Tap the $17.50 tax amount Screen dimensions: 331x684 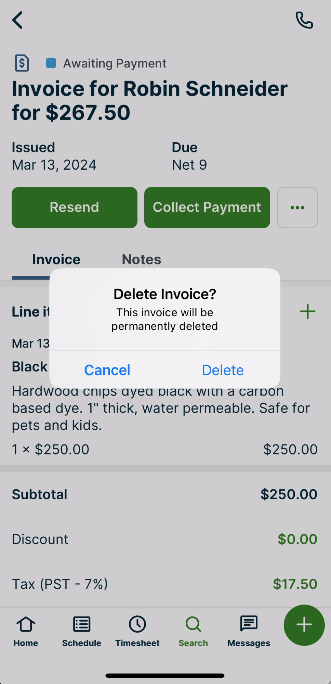(295, 584)
